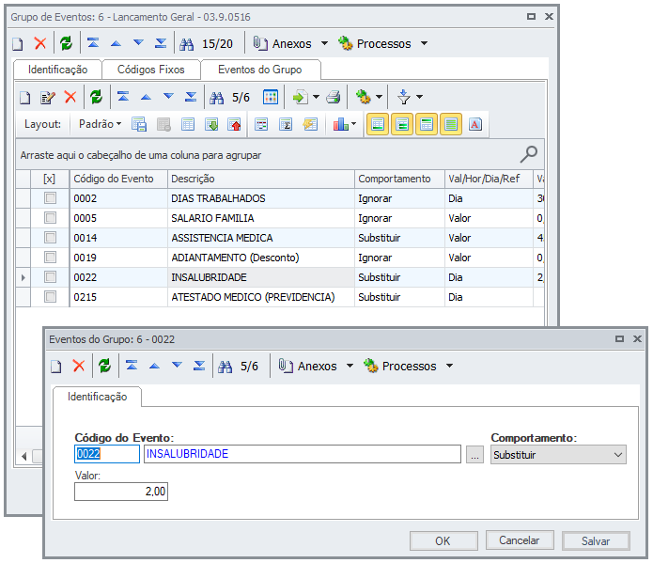Click the Val/Hor/Dia/Ref column header
Viewport: 653px width, 563px height.
pyautogui.click(x=489, y=179)
